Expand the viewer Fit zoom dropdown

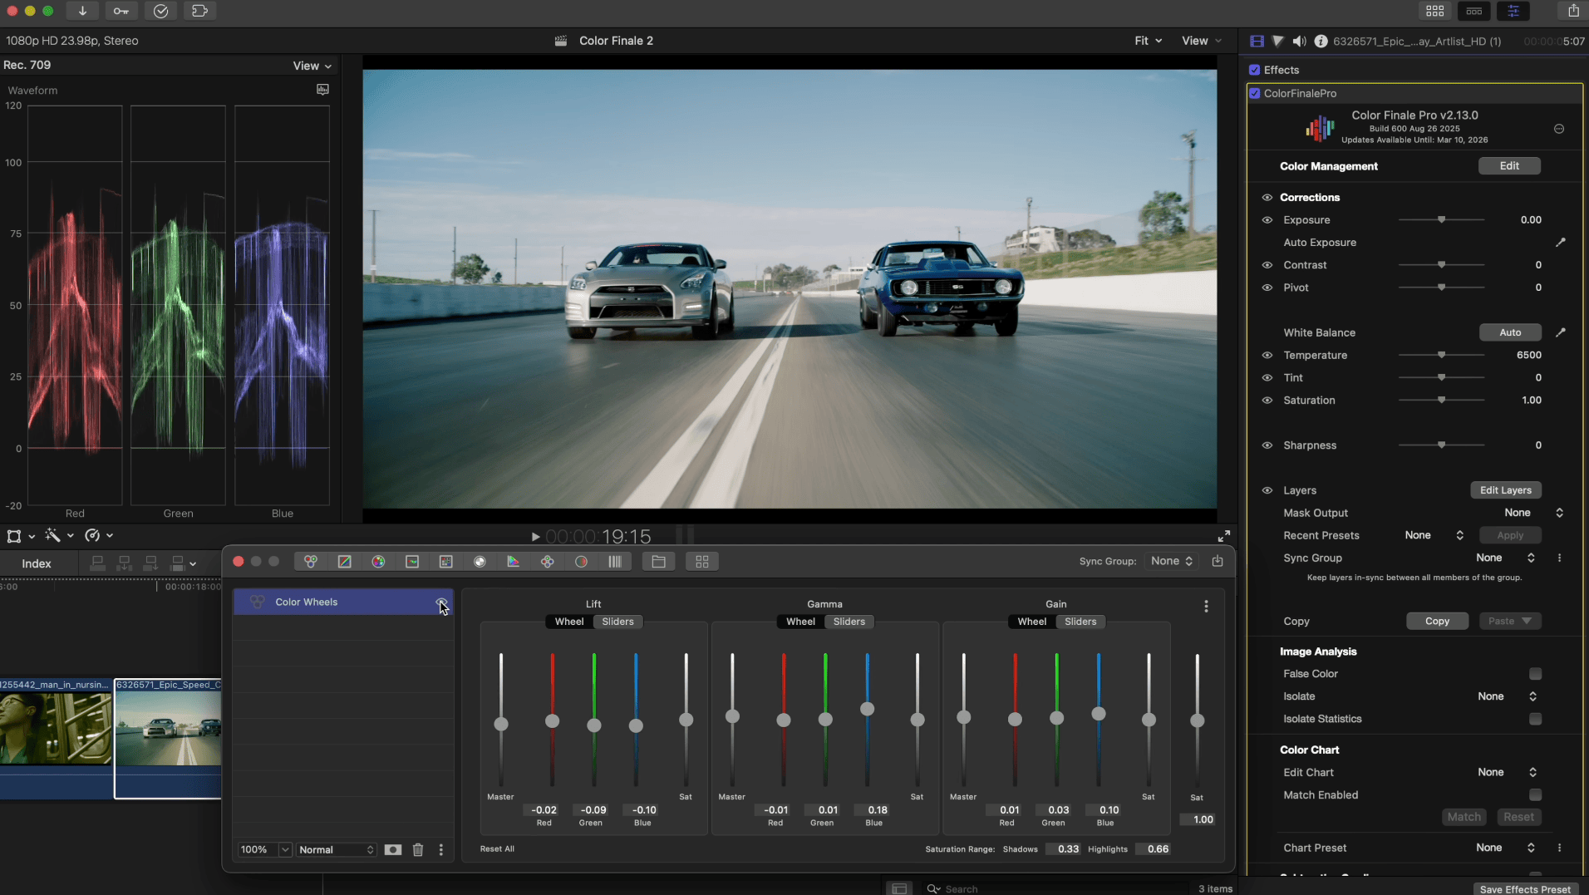tap(1148, 41)
